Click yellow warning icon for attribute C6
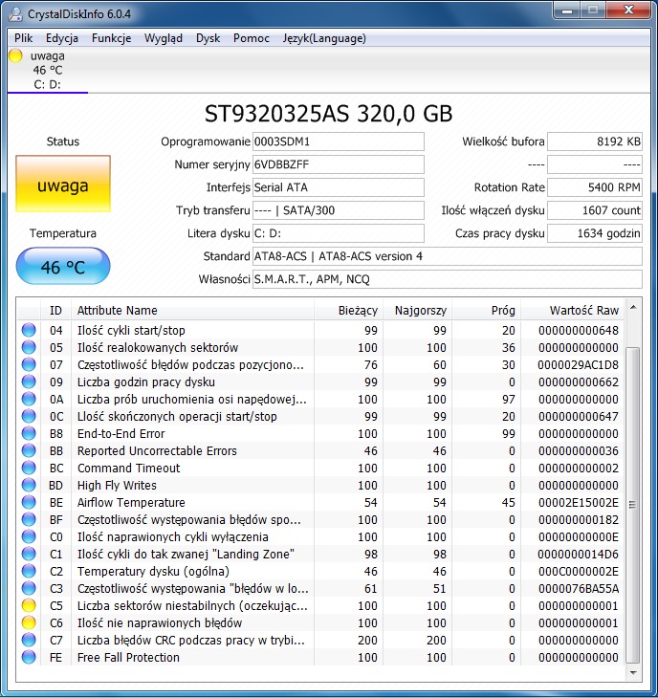658x698 pixels. (29, 622)
